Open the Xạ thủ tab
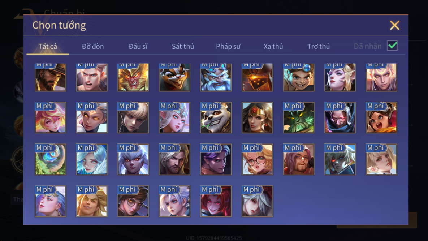Viewport: 428px width, 241px height. click(x=273, y=46)
